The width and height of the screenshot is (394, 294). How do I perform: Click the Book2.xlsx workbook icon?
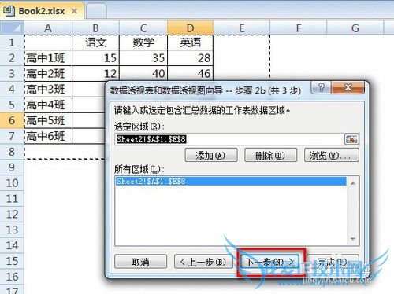click(x=9, y=10)
